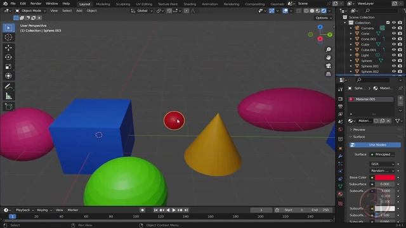Open the Render menu
Image resolution: width=406 pixels, height=228 pixels.
[x=36, y=4]
